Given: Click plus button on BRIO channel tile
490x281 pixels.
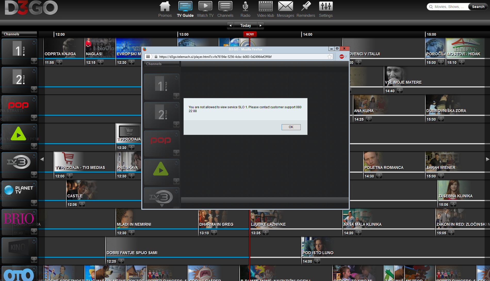Looking at the screenshot, I should point(34,231).
